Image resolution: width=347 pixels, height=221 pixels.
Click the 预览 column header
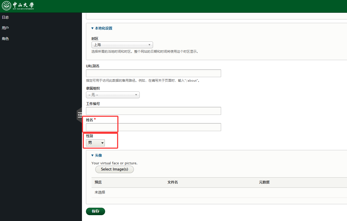pyautogui.click(x=98, y=182)
